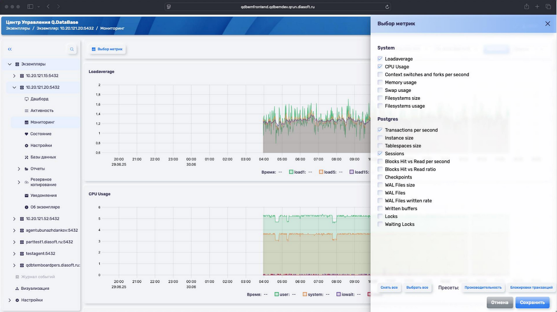557x312 pixels.
Task: Click the Журнал событий icon
Action: [x=17, y=277]
